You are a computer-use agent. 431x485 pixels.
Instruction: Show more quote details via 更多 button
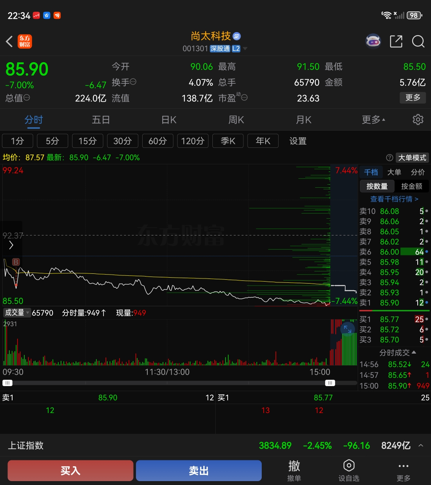tap(413, 97)
